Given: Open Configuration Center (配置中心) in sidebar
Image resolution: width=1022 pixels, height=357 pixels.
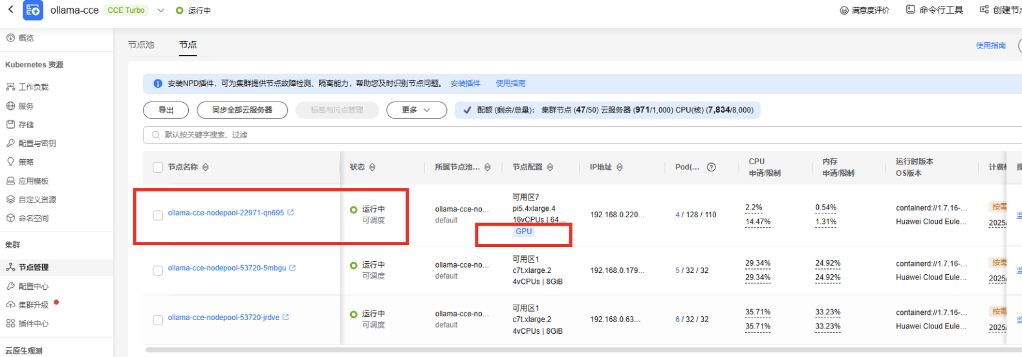Looking at the screenshot, I should pyautogui.click(x=27, y=286).
